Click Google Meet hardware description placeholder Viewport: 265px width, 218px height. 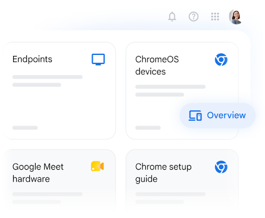point(47,198)
